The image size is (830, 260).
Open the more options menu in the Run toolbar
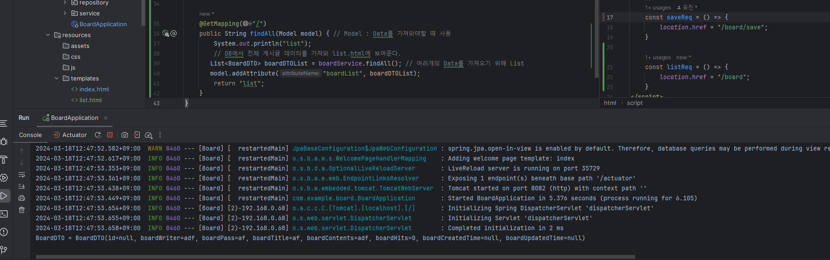160,135
